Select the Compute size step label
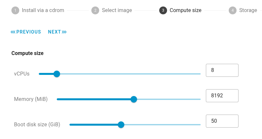This screenshot has height=139, width=262. (x=185, y=10)
